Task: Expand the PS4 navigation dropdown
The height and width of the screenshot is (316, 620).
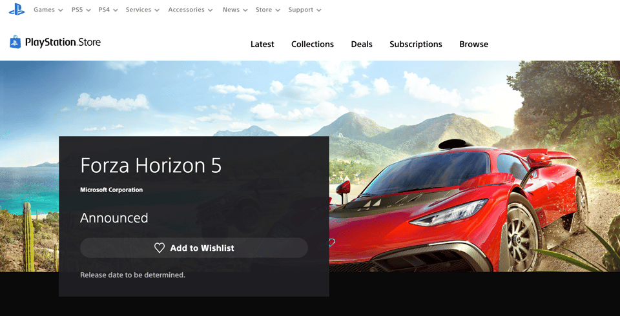Action: 108,10
